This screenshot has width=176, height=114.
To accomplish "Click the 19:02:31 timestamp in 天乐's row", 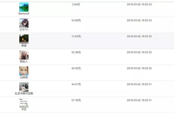I will (x=139, y=100).
